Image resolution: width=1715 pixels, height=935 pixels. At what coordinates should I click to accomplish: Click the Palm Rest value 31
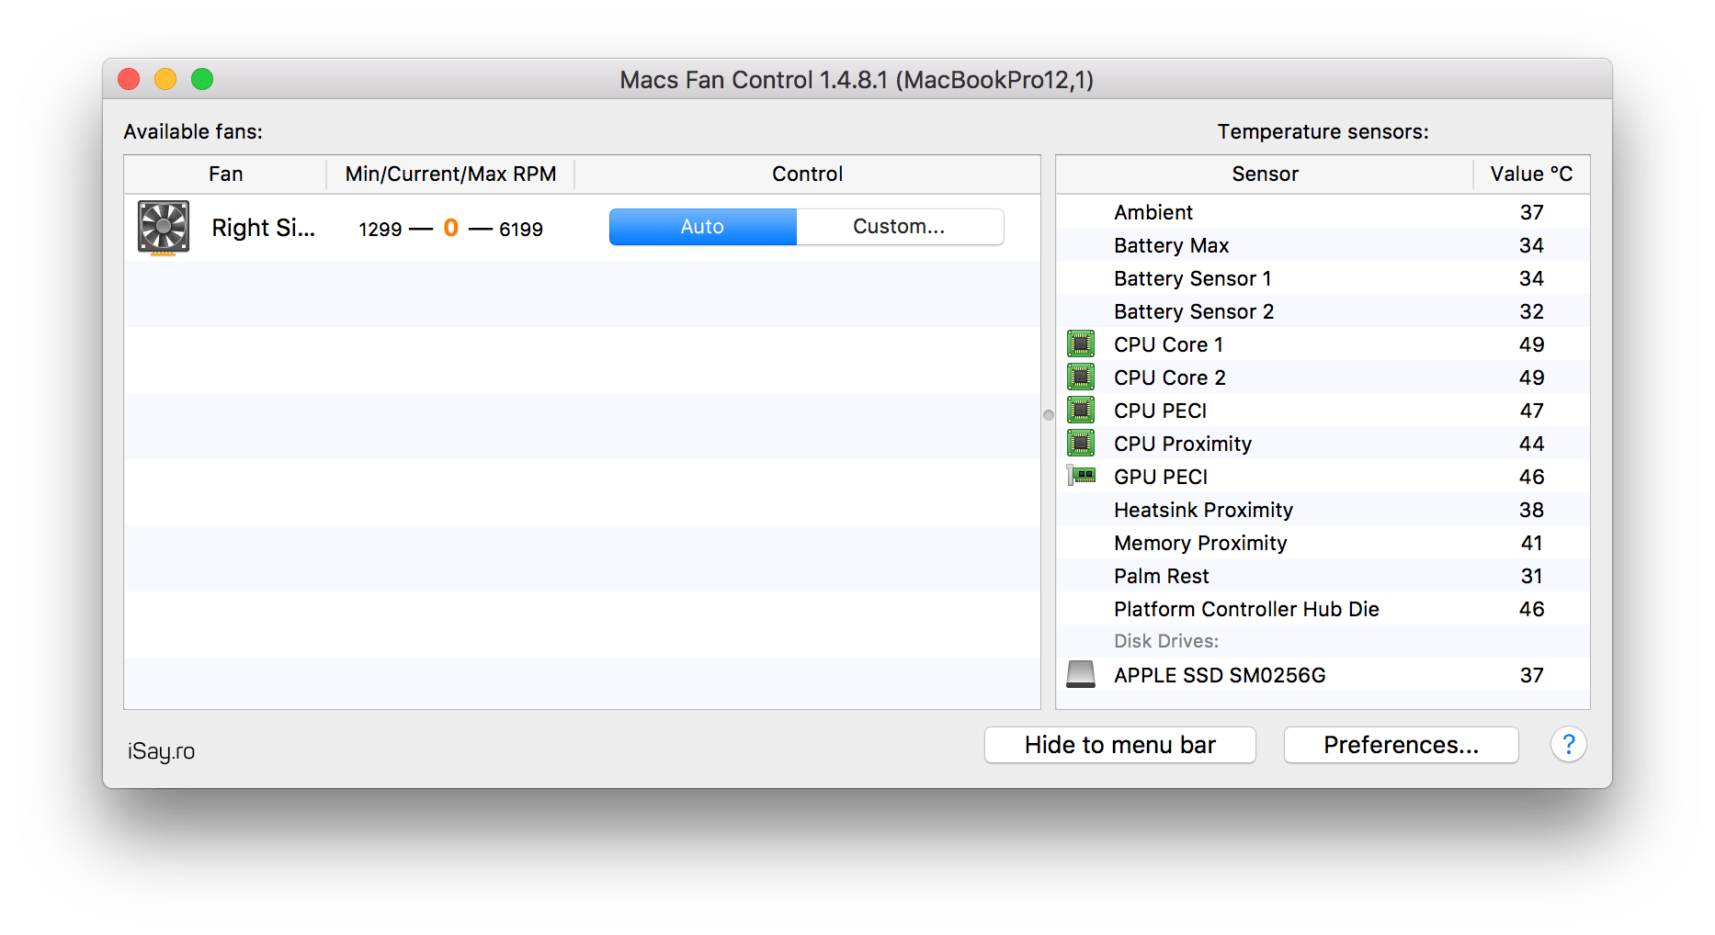tap(1531, 576)
